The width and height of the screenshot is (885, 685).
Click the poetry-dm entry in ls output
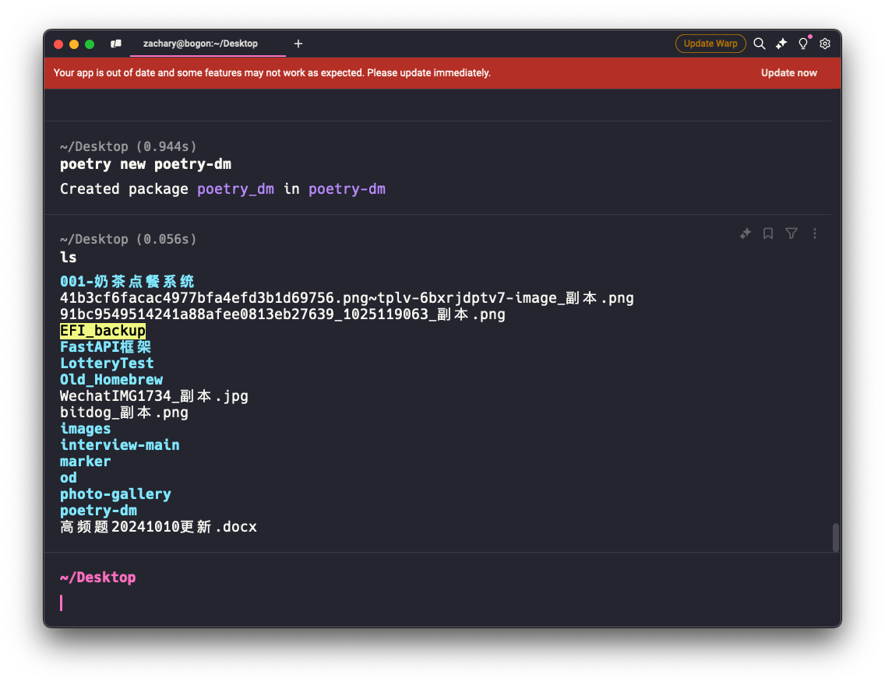[98, 510]
